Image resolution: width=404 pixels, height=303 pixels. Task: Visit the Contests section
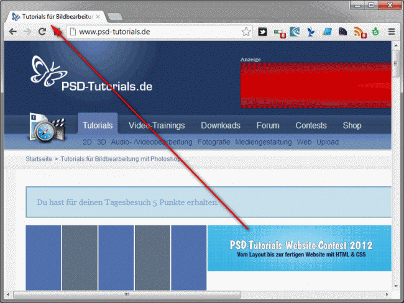tap(311, 125)
